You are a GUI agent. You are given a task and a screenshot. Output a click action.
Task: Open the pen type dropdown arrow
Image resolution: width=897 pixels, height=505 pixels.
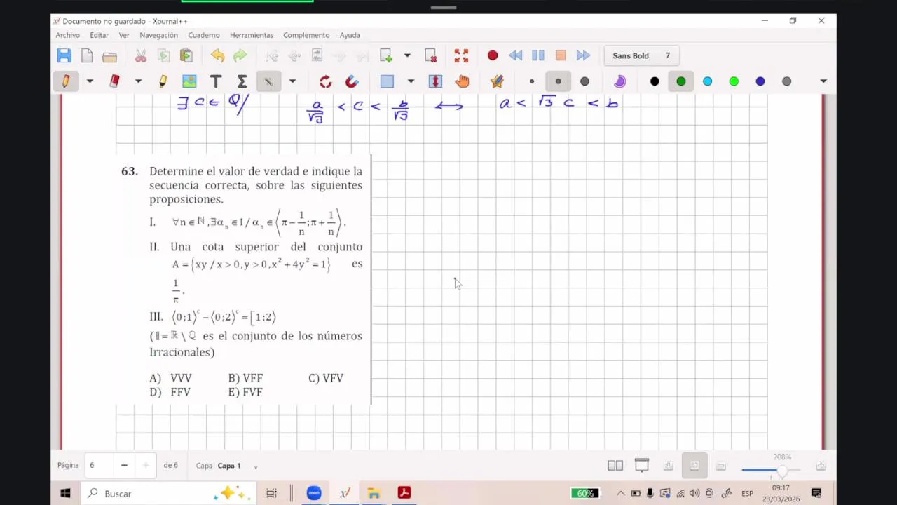pyautogui.click(x=90, y=81)
